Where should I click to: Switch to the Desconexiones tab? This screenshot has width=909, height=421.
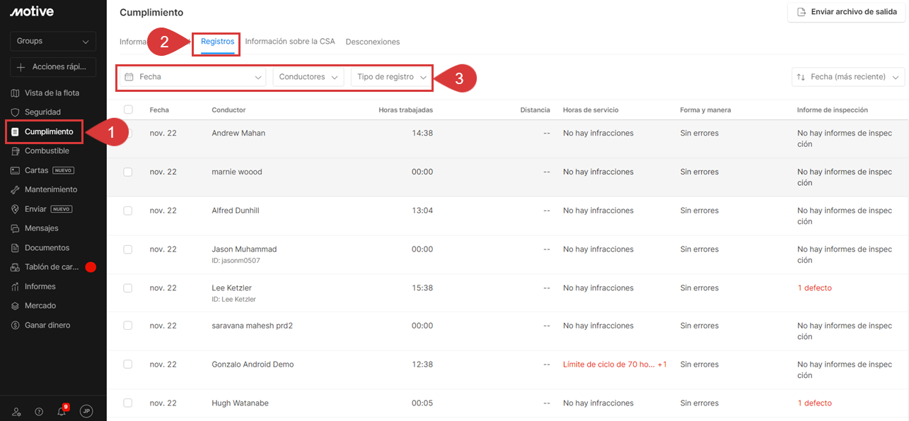tap(372, 42)
